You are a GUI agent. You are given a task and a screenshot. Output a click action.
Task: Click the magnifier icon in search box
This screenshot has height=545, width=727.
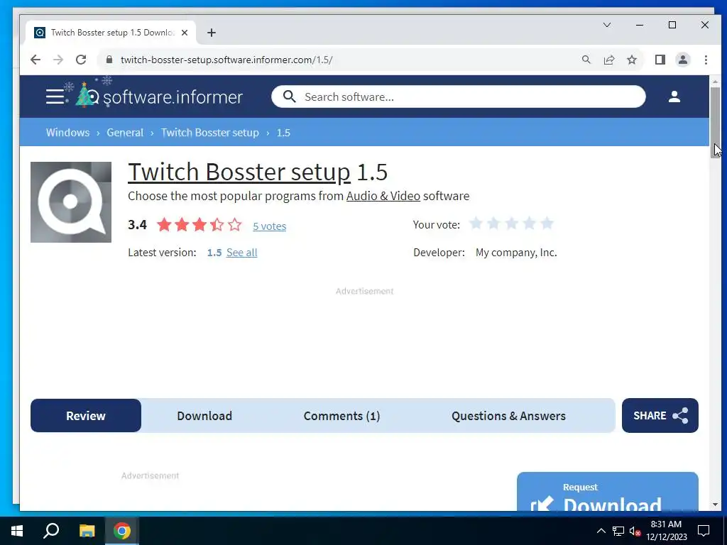coord(290,97)
